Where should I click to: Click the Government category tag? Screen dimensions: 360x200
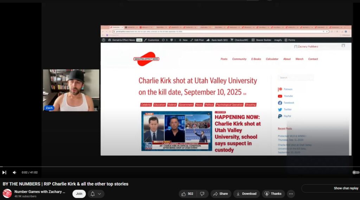pos(186,105)
